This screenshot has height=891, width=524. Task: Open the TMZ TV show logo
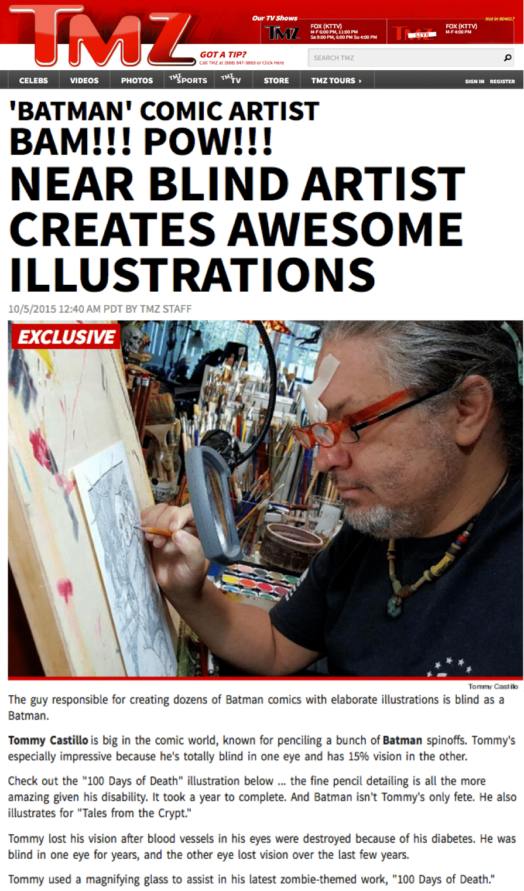[284, 32]
